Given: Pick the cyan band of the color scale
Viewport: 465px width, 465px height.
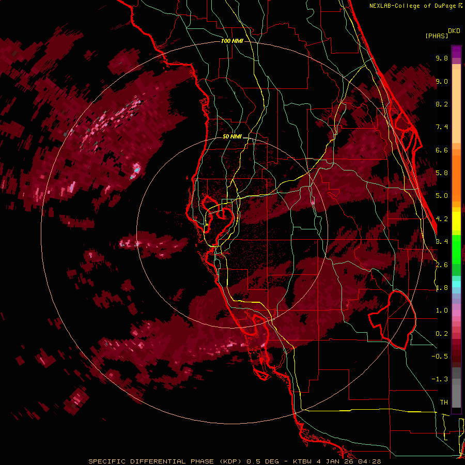Looking at the screenshot, I should tap(456, 284).
